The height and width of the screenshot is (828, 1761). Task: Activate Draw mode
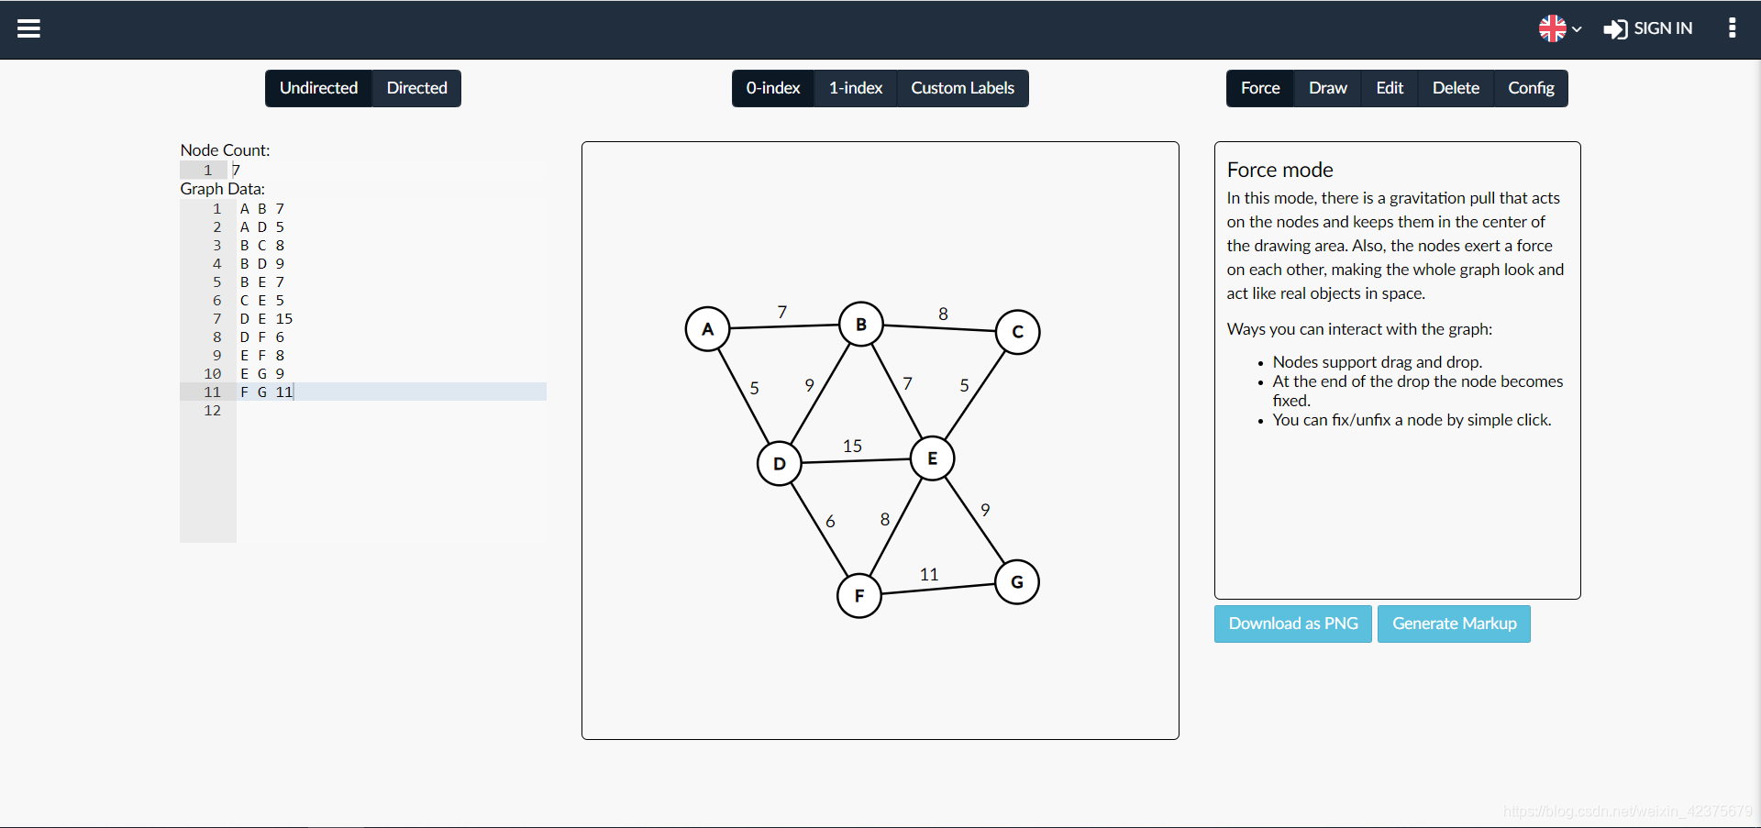pos(1327,88)
